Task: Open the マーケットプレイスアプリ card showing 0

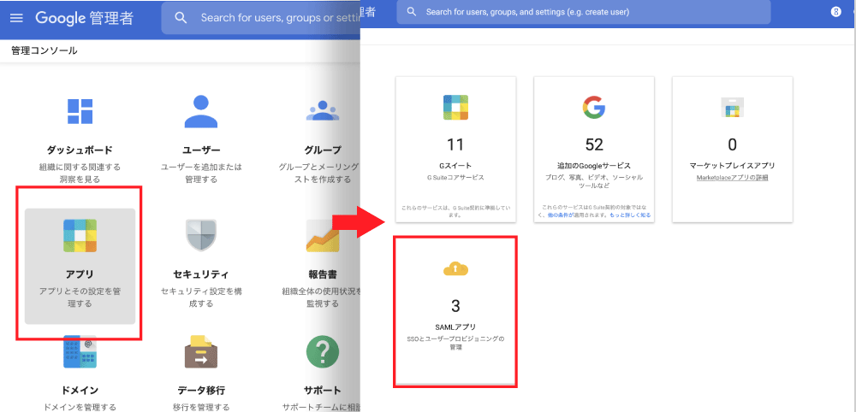Action: point(732,149)
